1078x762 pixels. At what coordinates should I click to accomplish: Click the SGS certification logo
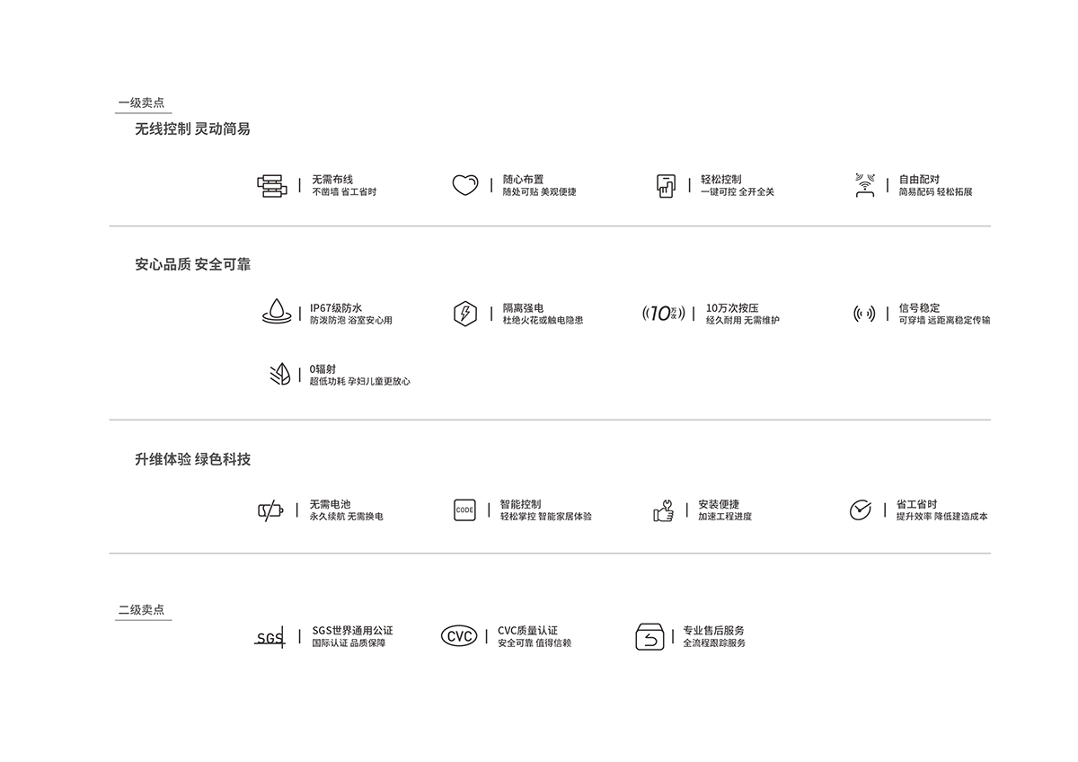[x=269, y=637]
